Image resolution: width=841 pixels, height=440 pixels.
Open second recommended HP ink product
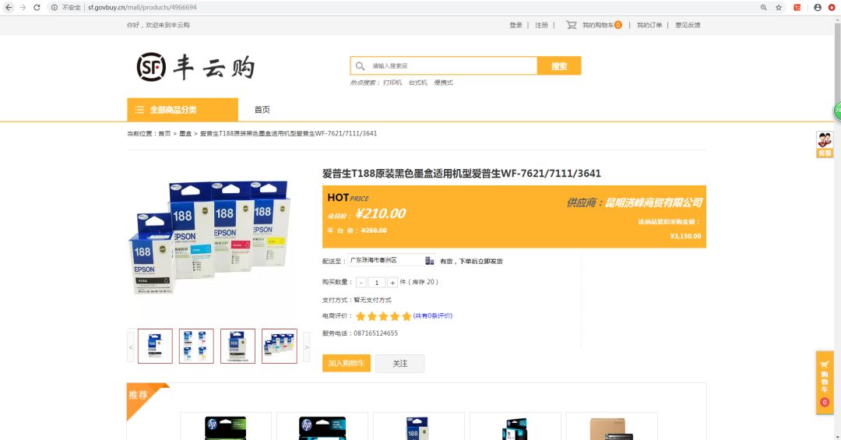(x=322, y=427)
